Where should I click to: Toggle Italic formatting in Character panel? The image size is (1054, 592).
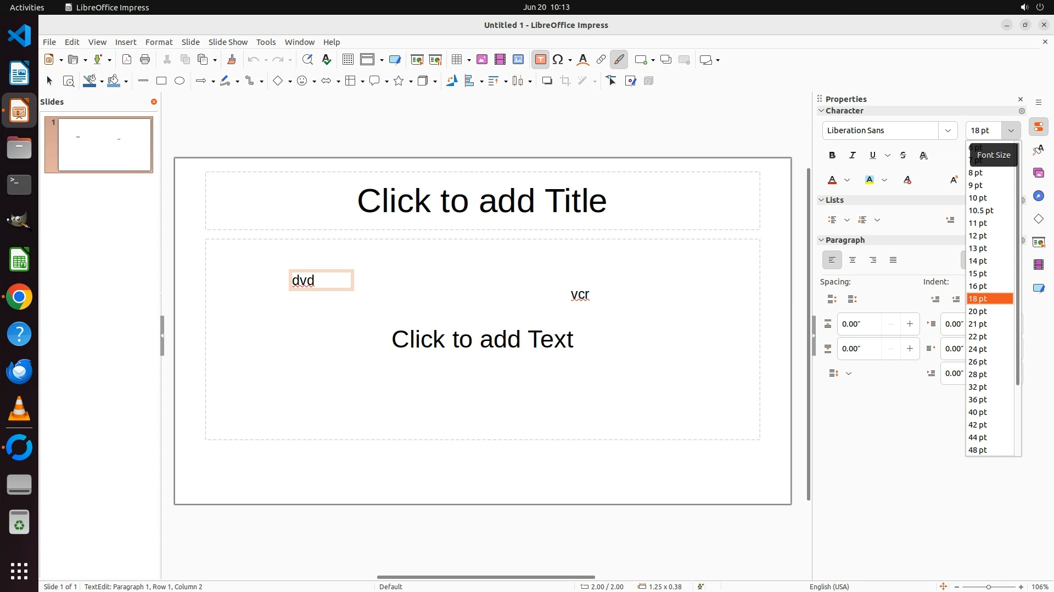pyautogui.click(x=852, y=156)
